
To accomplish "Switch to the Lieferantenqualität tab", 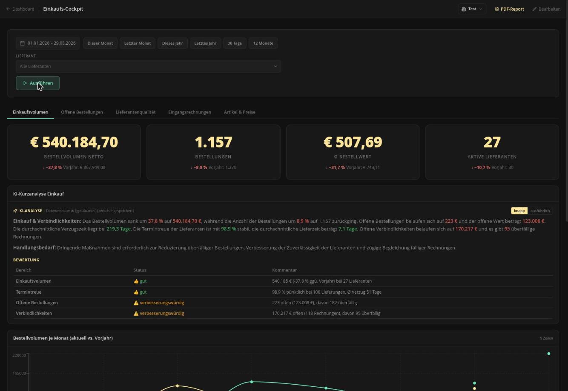I will (135, 112).
